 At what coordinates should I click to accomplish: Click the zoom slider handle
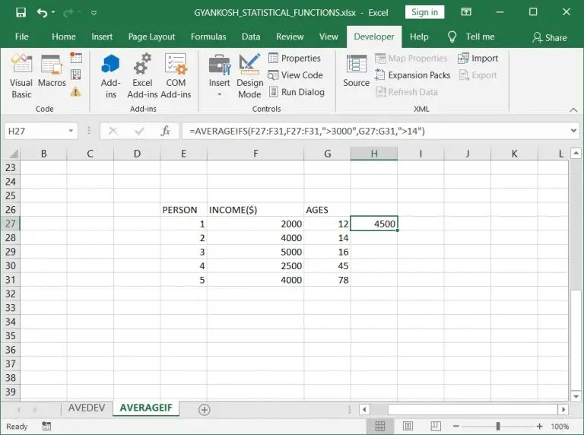coord(498,426)
